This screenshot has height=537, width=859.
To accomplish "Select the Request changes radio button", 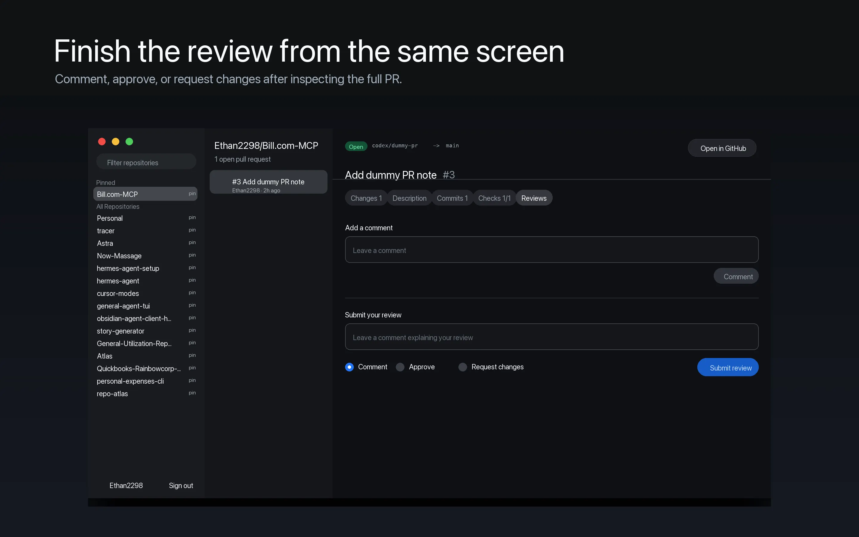I will 463,367.
